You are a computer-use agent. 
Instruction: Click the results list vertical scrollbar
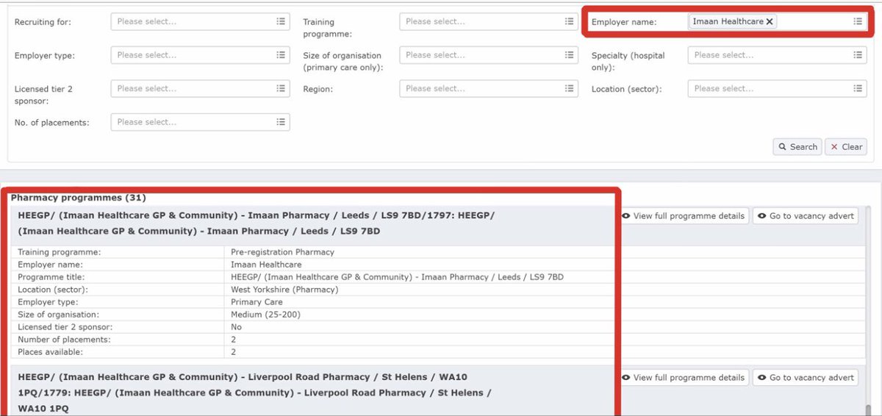(869, 311)
